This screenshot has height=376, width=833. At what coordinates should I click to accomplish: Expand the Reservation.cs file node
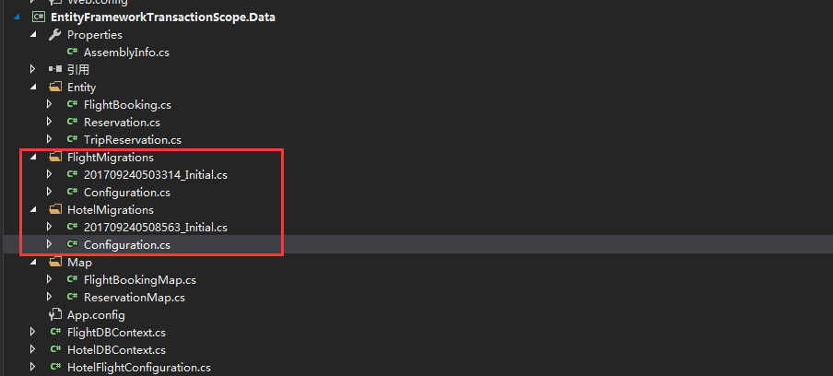(x=50, y=123)
